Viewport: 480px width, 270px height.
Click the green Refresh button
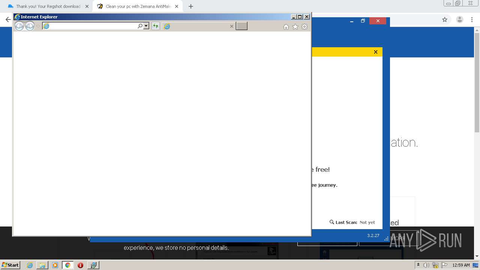pyautogui.click(x=155, y=26)
